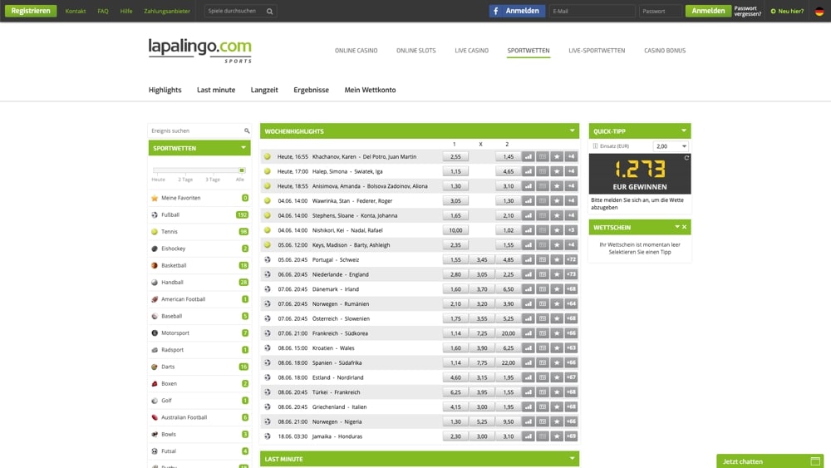
Task: Click the Neu hier? link
Action: pyautogui.click(x=787, y=11)
